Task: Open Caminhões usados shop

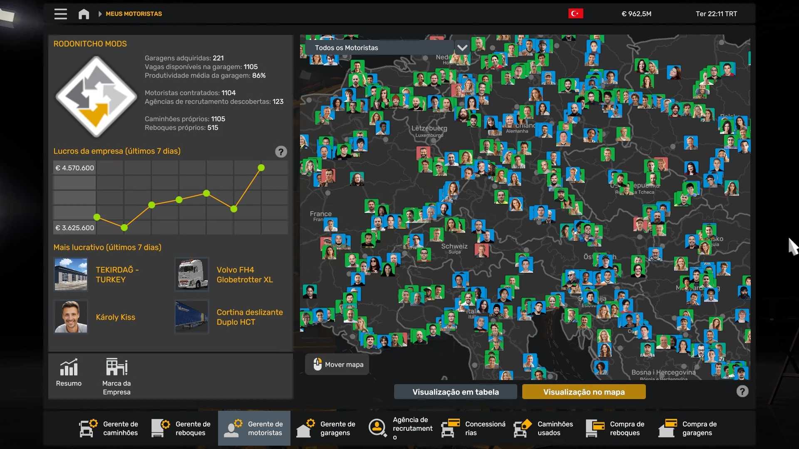Action: click(x=543, y=428)
